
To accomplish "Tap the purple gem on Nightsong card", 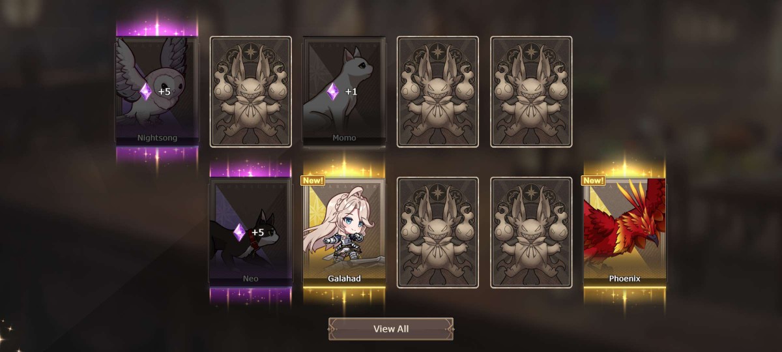I will [x=147, y=91].
